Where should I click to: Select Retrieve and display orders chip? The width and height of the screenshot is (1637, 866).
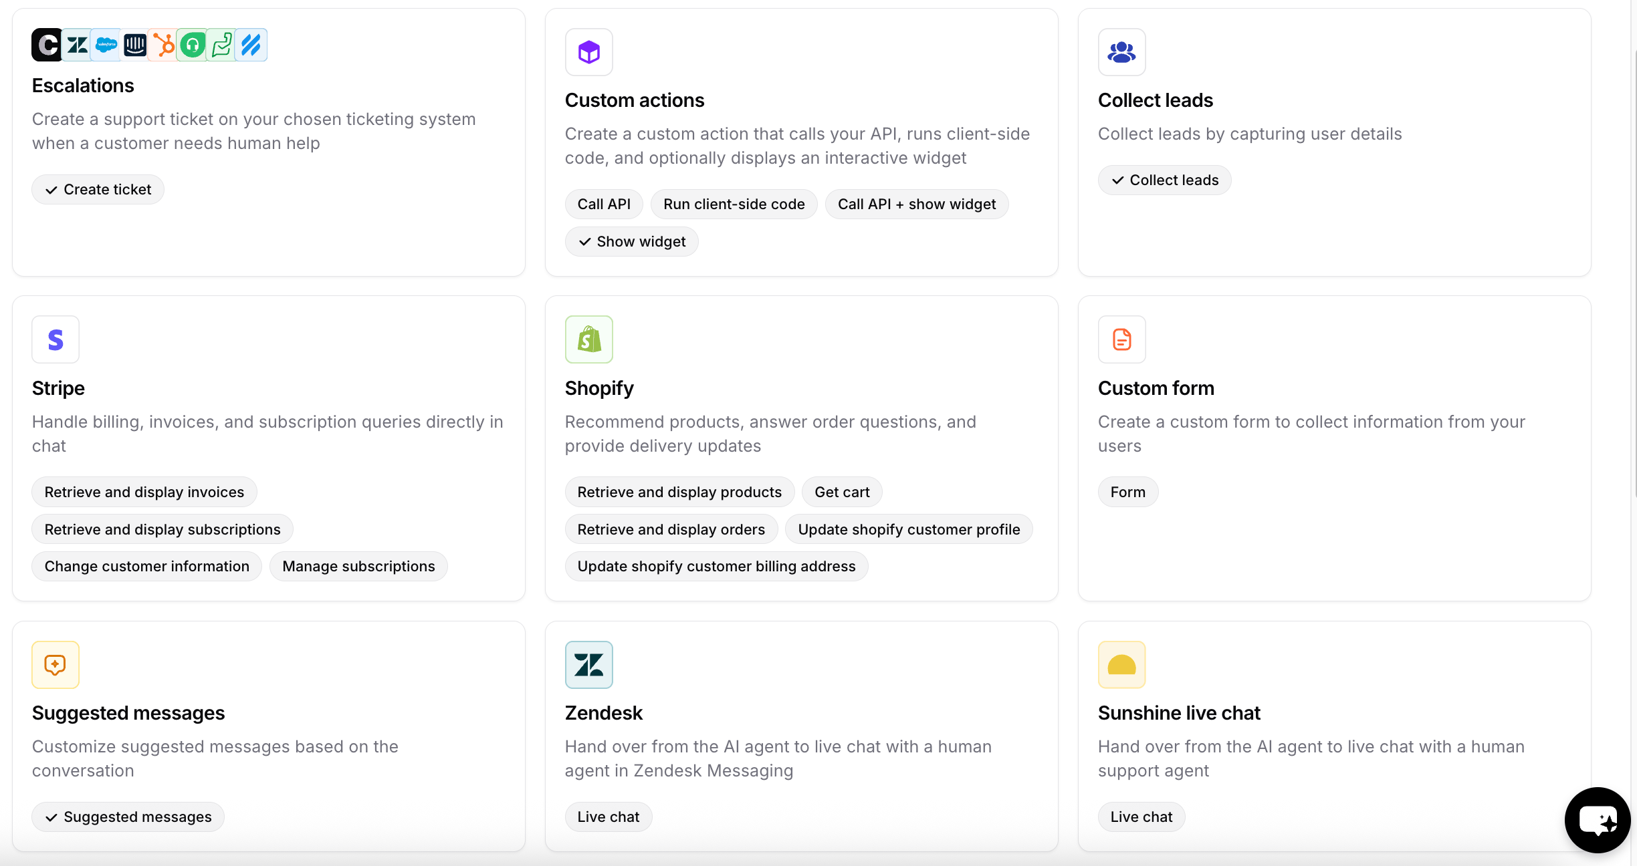[x=671, y=530]
